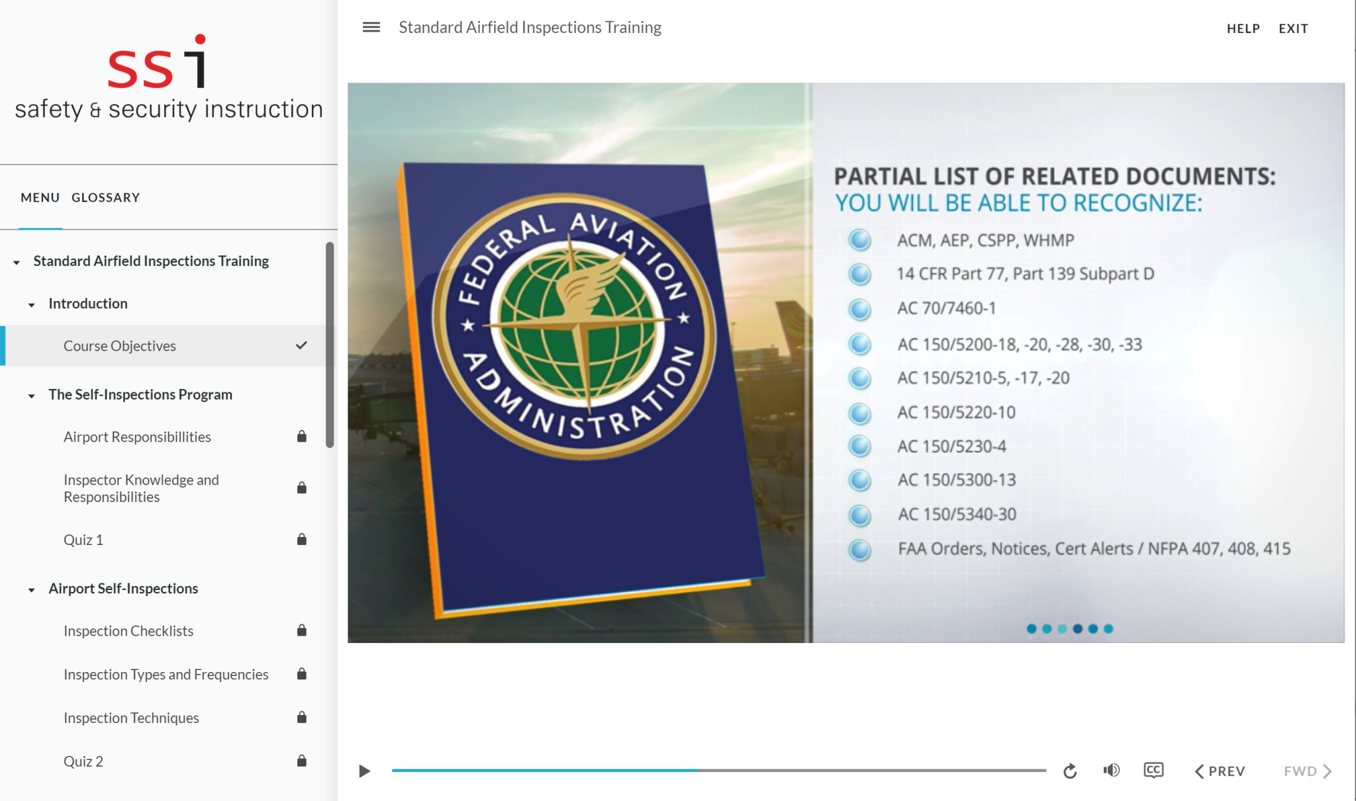Viewport: 1356px width, 801px height.
Task: Click lock icon beside Inspection Checklists
Action: coord(301,631)
